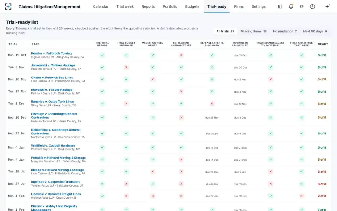
Task: Click the Claims Litigation Management logo icon
Action: click(8, 7)
